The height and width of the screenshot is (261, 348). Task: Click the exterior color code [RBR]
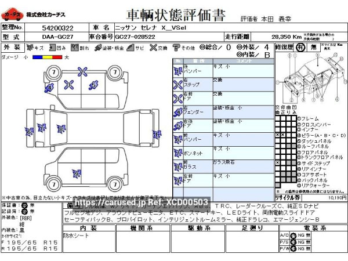(26, 218)
